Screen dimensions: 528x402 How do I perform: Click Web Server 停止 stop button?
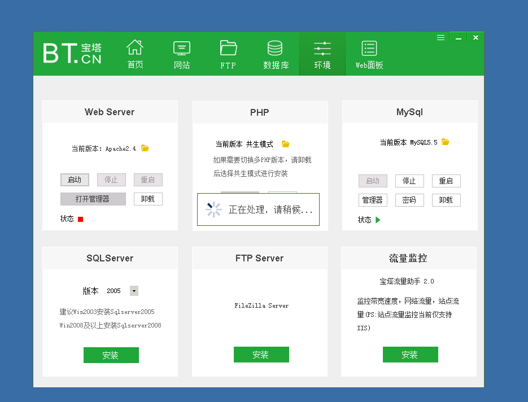point(111,180)
